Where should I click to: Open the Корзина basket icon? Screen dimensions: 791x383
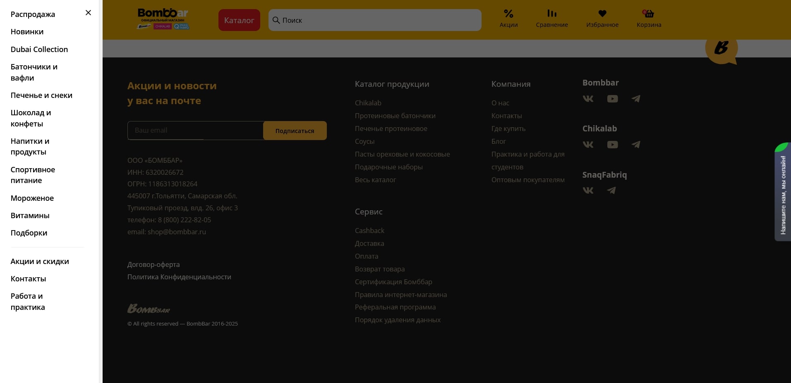pyautogui.click(x=649, y=14)
